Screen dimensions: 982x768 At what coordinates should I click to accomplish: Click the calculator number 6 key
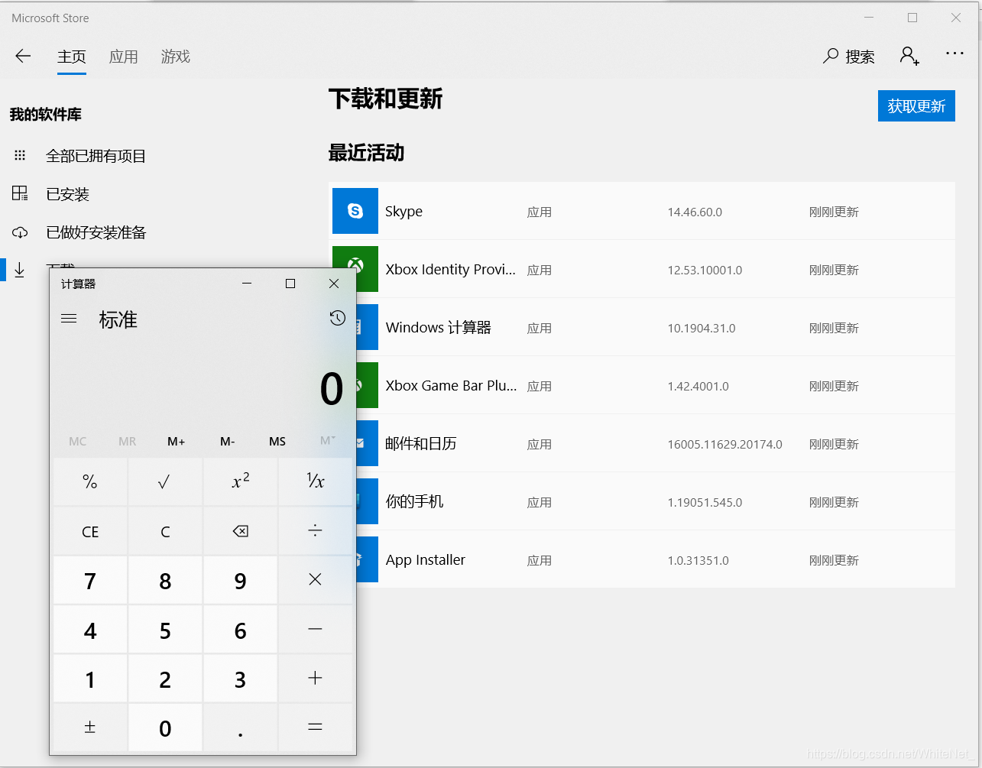240,630
